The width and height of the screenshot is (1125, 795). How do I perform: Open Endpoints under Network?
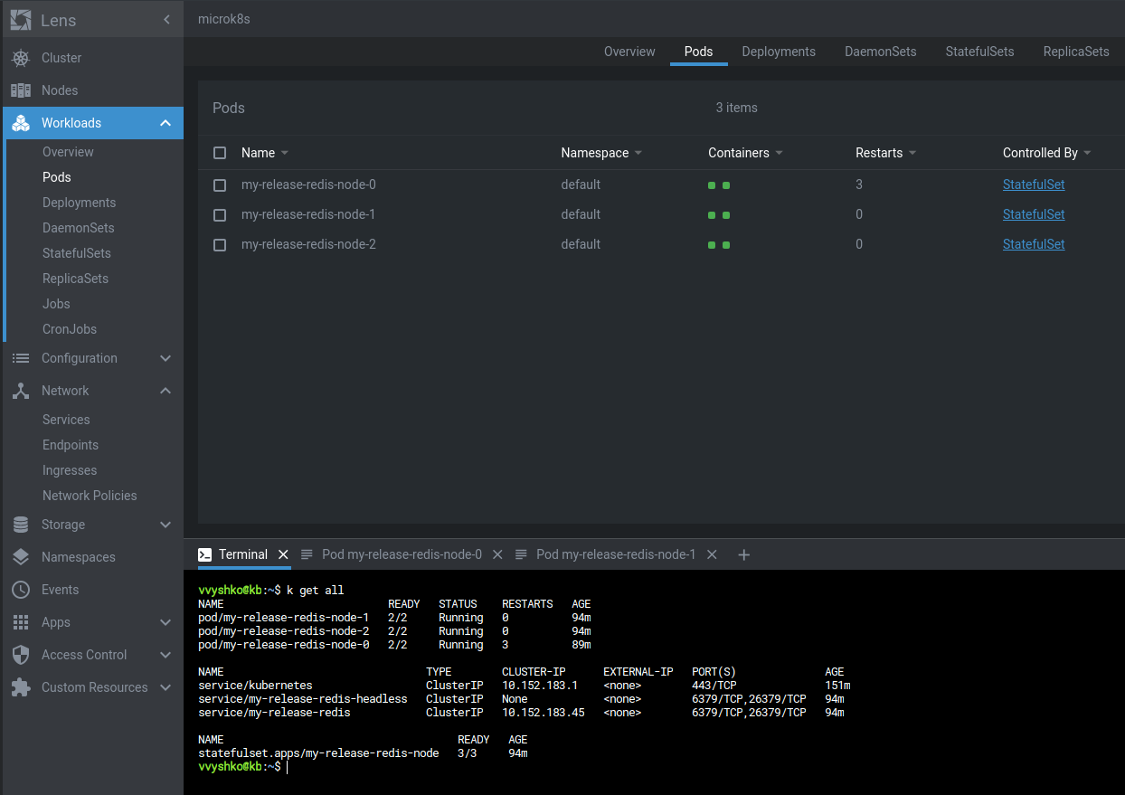click(71, 445)
